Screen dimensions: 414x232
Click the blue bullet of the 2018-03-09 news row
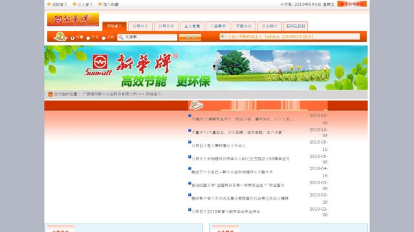[190, 183]
